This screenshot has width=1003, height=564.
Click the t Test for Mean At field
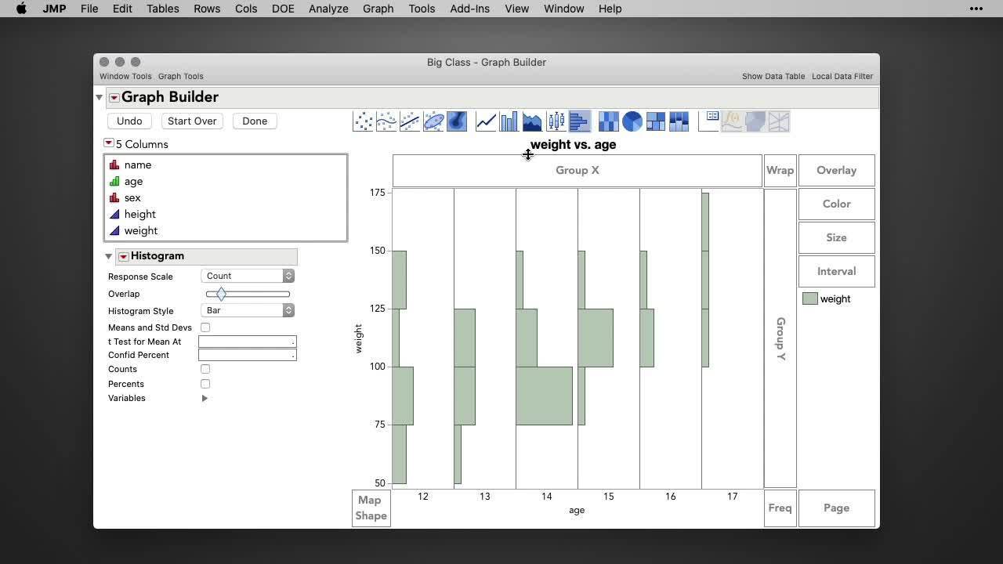(248, 342)
